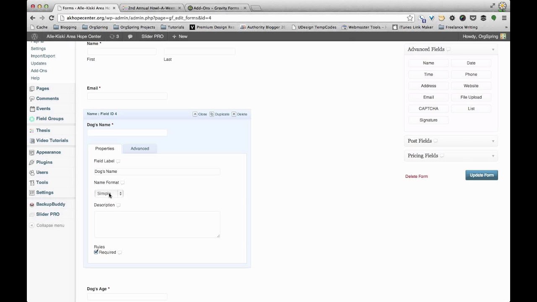Click the Pricing Fields help tooltip icon
This screenshot has width=537, height=302.
(x=442, y=156)
